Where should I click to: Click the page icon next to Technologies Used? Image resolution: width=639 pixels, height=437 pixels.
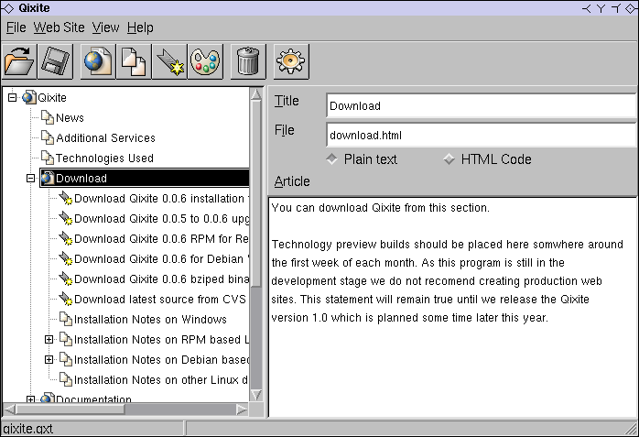(x=48, y=158)
